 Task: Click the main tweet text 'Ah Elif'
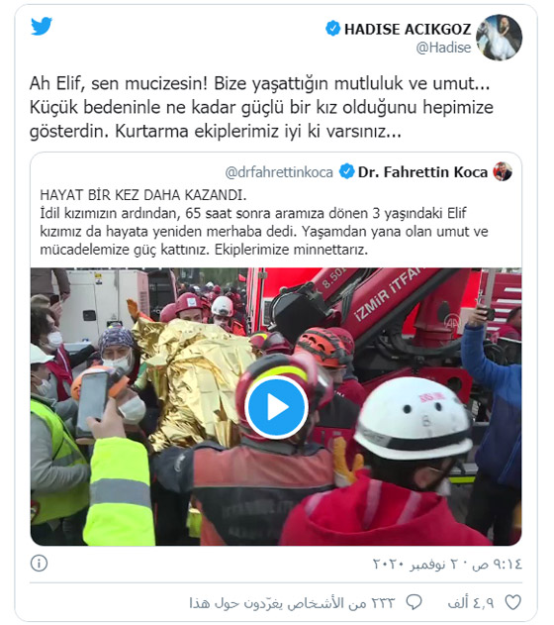point(57,84)
